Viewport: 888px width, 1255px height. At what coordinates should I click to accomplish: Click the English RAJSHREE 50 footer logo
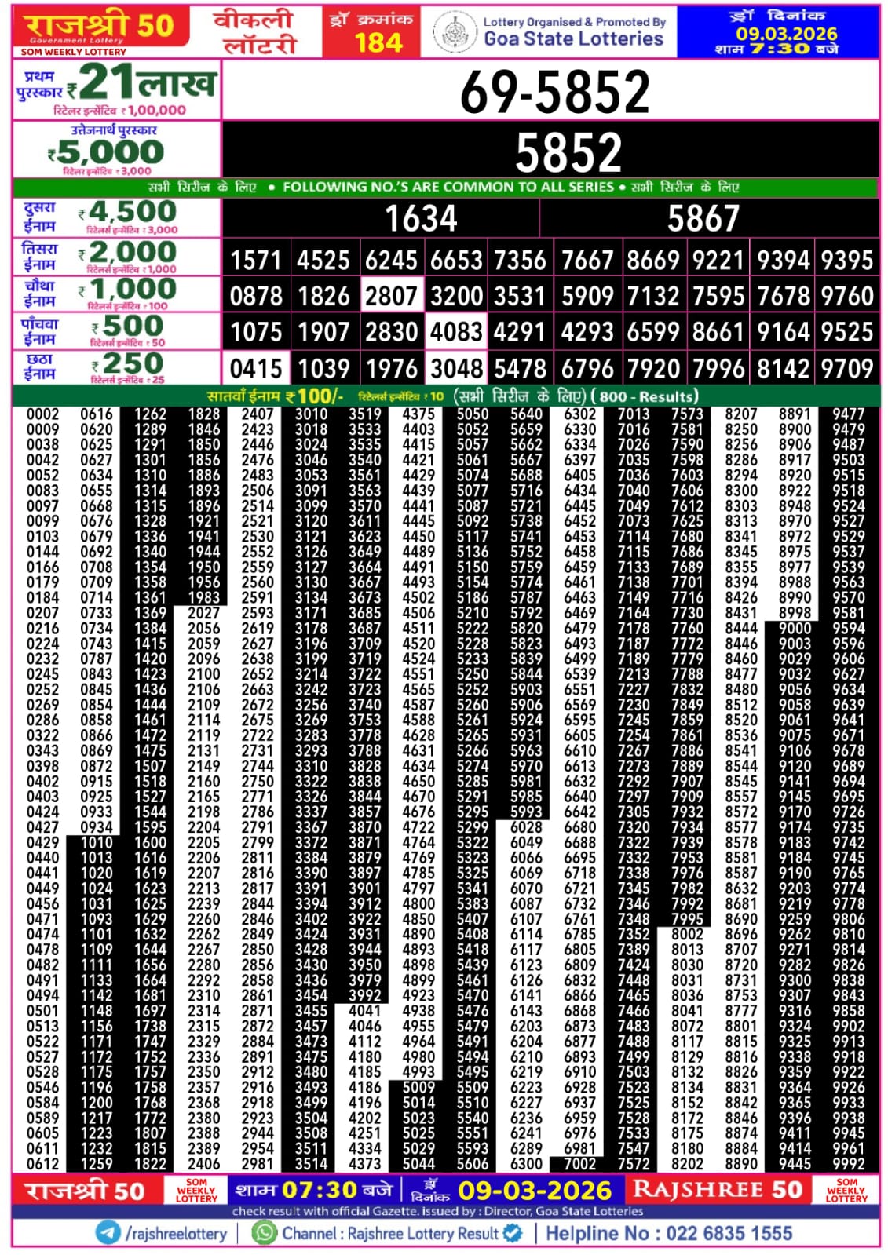[717, 1190]
